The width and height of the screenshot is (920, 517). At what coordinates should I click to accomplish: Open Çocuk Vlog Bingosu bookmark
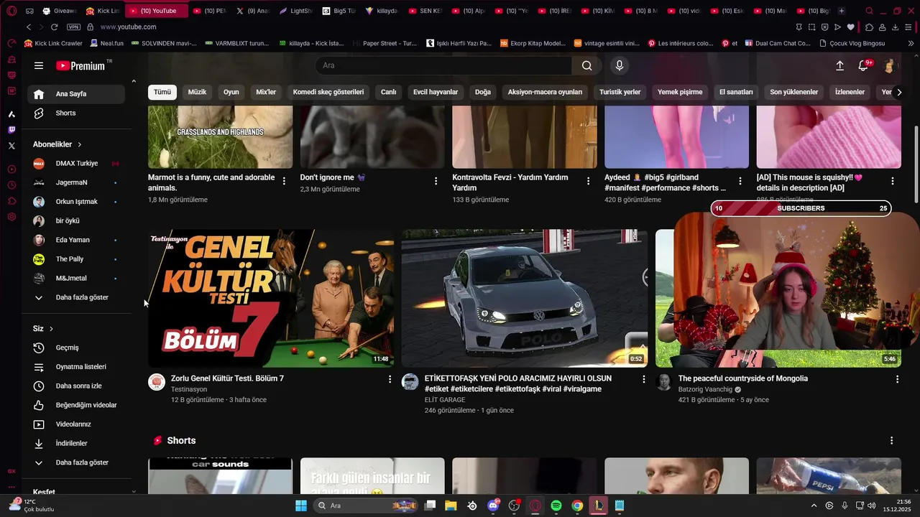pos(852,43)
